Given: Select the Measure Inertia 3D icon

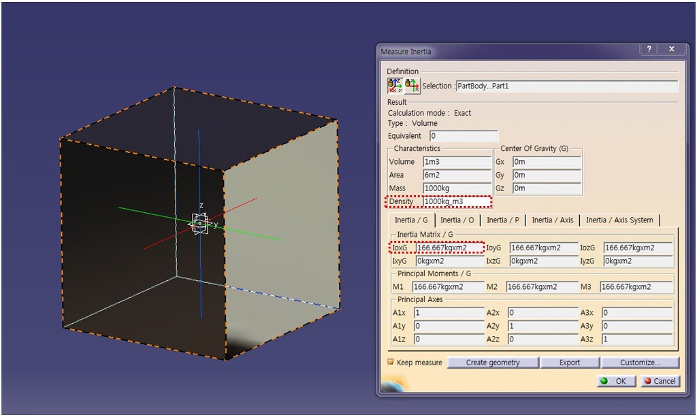Looking at the screenshot, I should pyautogui.click(x=395, y=86).
